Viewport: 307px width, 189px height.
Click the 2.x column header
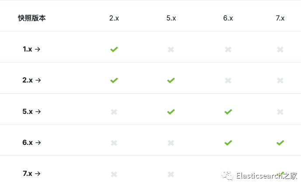pyautogui.click(x=114, y=18)
